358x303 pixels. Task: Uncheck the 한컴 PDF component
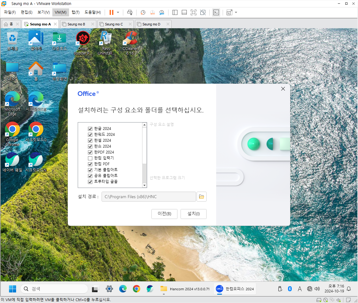click(x=90, y=164)
